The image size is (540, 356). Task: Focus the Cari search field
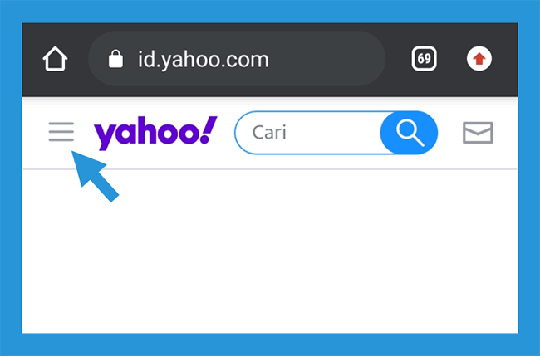308,133
